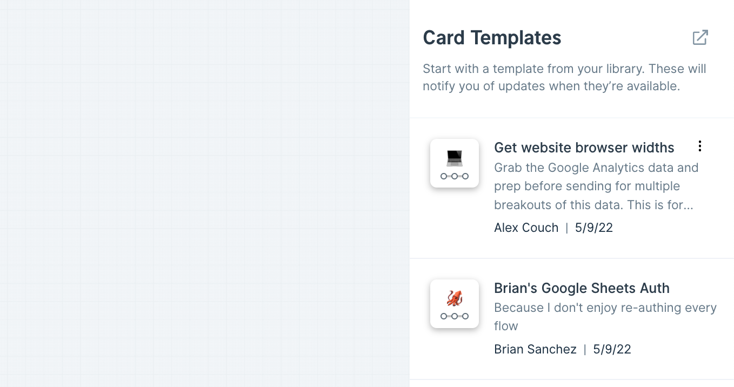Click the squid emoji on Brian's template
Screen dimensions: 734x387
455,298
